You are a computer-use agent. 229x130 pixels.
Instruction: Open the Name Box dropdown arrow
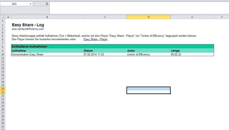pyautogui.click(x=30, y=4)
